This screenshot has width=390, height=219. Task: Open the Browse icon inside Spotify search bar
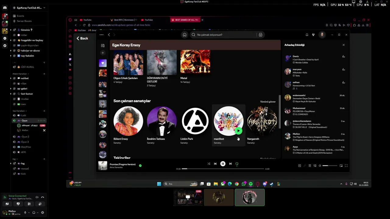click(x=261, y=35)
